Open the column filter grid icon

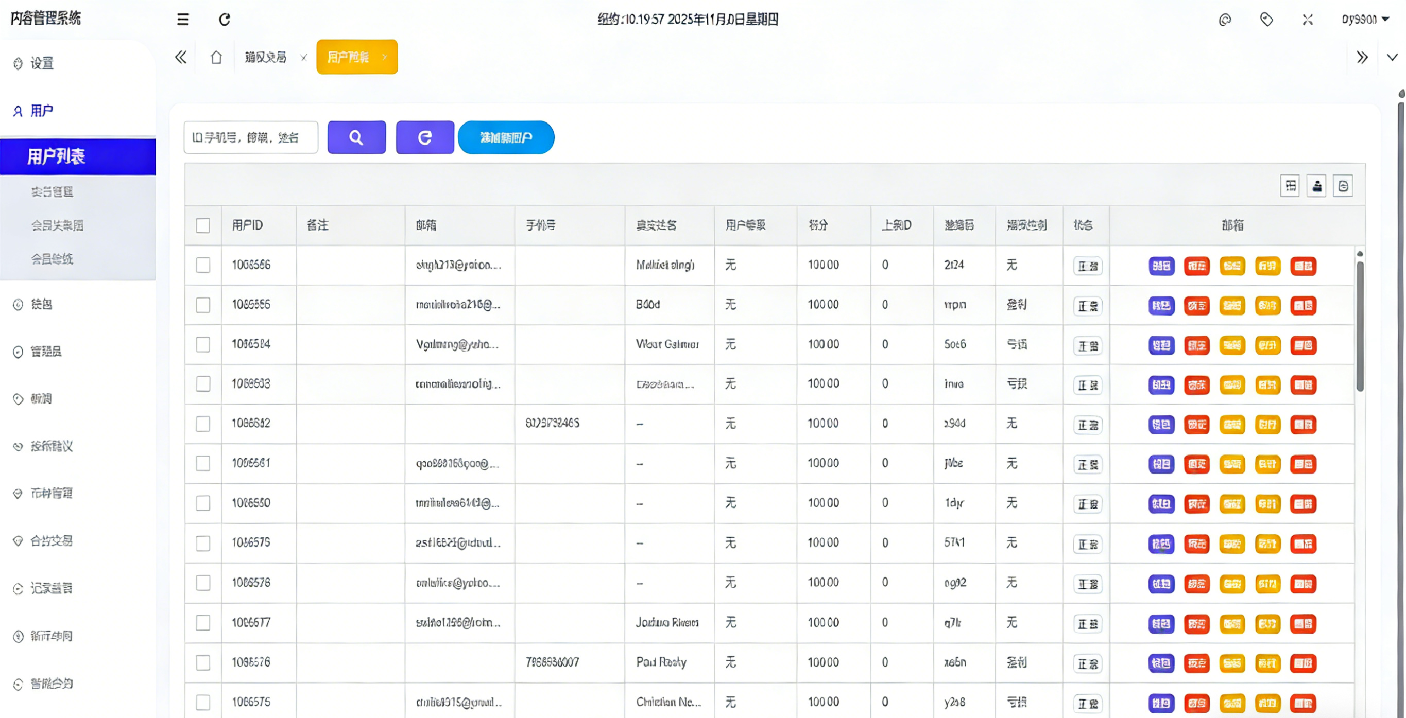(x=1290, y=186)
